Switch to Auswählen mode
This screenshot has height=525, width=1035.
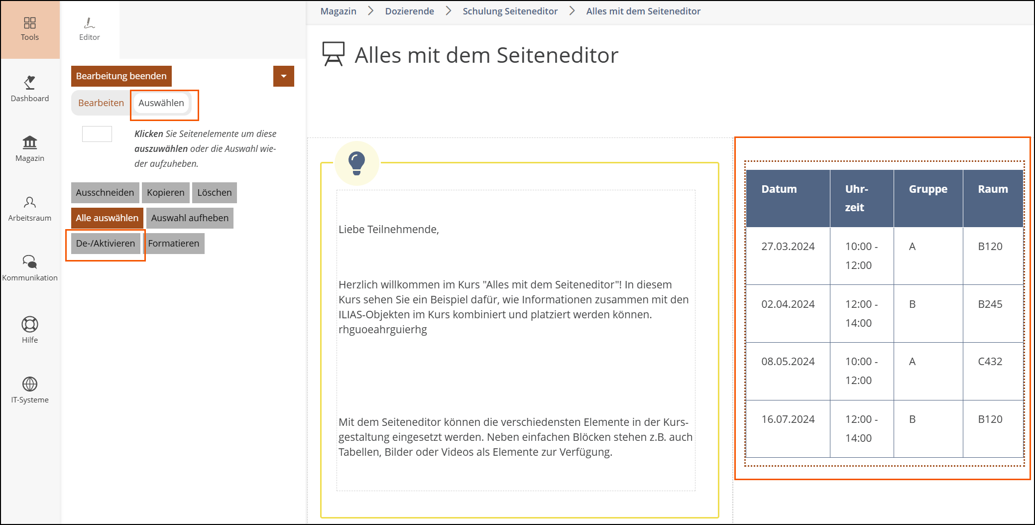coord(161,103)
